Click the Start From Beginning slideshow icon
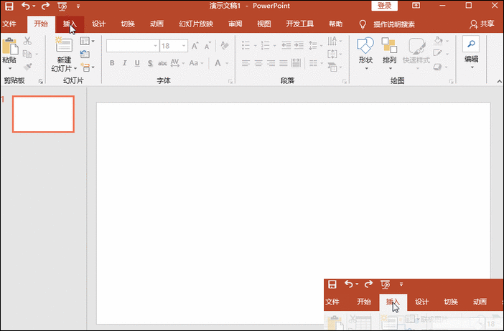Viewport: 504px width, 331px height. pyautogui.click(x=62, y=6)
